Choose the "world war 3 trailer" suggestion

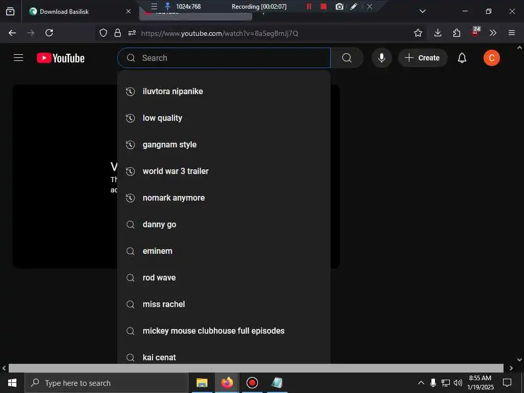[x=224, y=171]
